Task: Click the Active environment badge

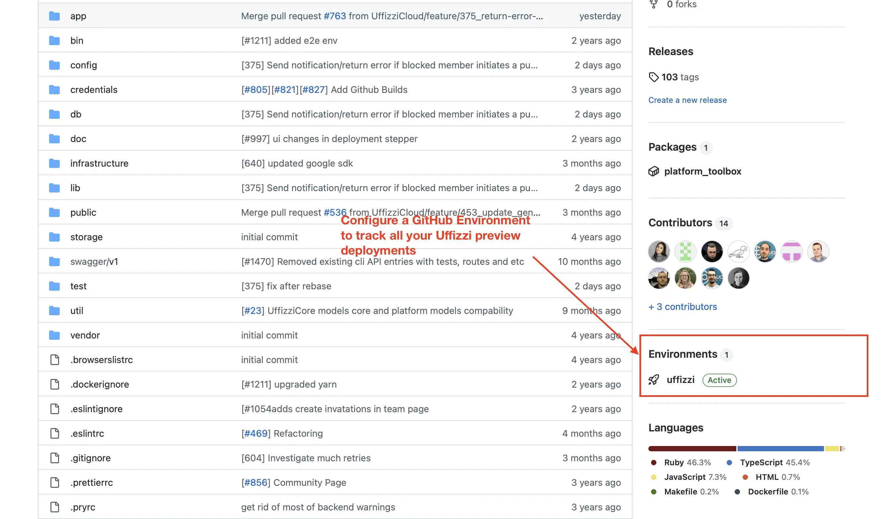Action: tap(719, 380)
